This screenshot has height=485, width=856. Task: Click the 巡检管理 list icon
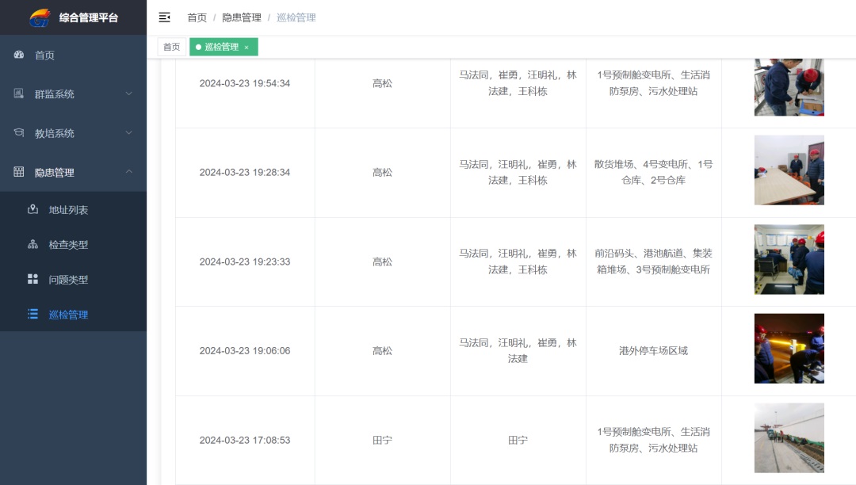tap(33, 315)
